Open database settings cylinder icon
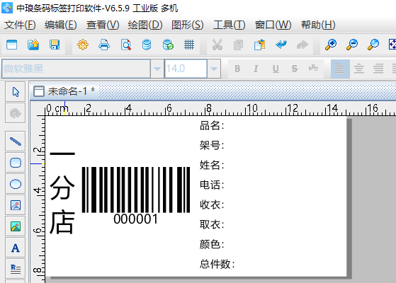 (147, 45)
